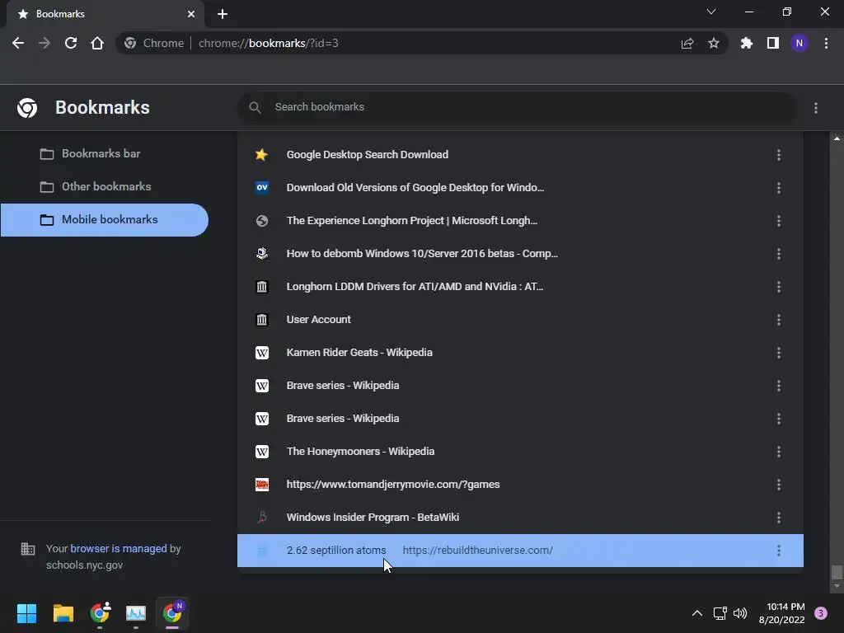The width and height of the screenshot is (844, 633).
Task: Open the notification badge showing 3
Action: point(821,613)
